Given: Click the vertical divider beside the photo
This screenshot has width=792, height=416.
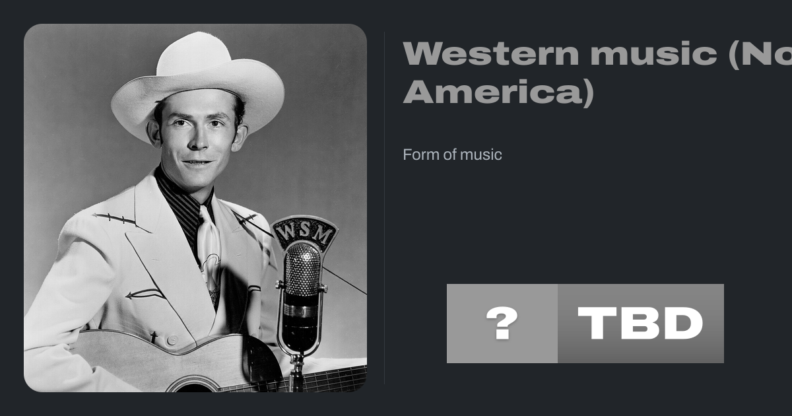Looking at the screenshot, I should [x=384, y=208].
